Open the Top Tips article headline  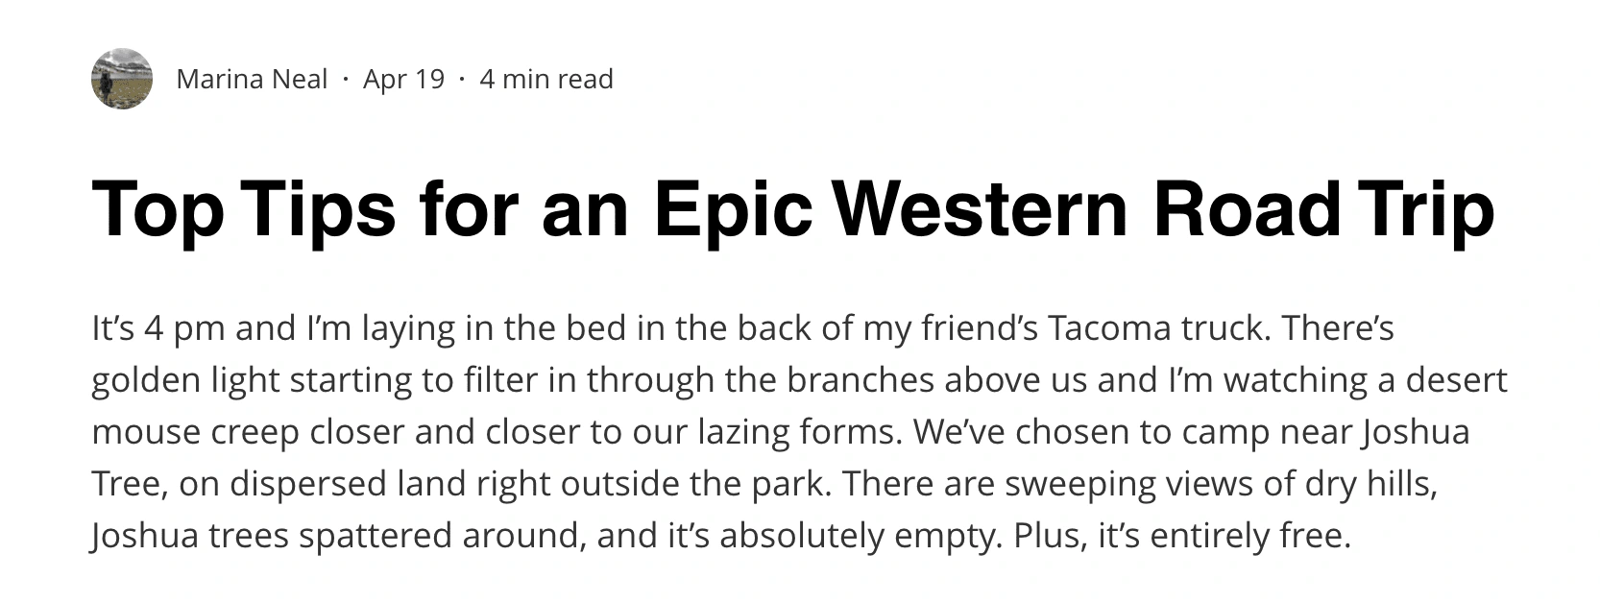793,211
